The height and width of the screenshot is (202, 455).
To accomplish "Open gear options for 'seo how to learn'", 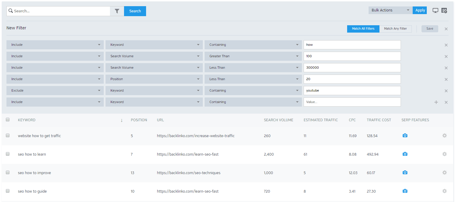I will point(444,154).
